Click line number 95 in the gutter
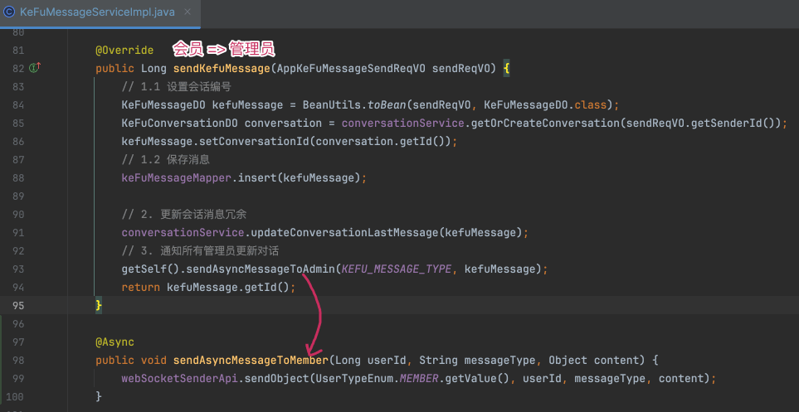799x412 pixels. 18,305
